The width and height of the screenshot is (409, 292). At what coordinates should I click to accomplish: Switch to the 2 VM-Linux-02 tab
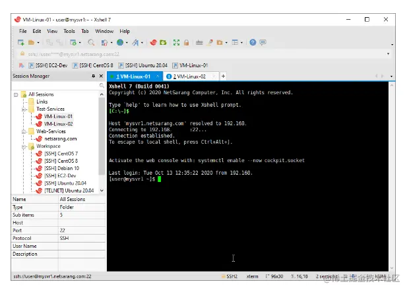point(191,76)
